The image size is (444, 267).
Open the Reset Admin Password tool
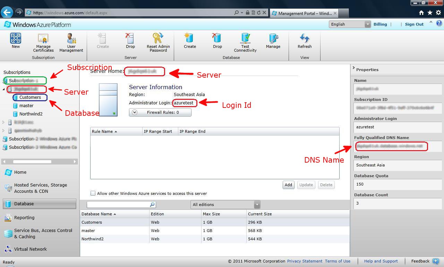point(158,42)
